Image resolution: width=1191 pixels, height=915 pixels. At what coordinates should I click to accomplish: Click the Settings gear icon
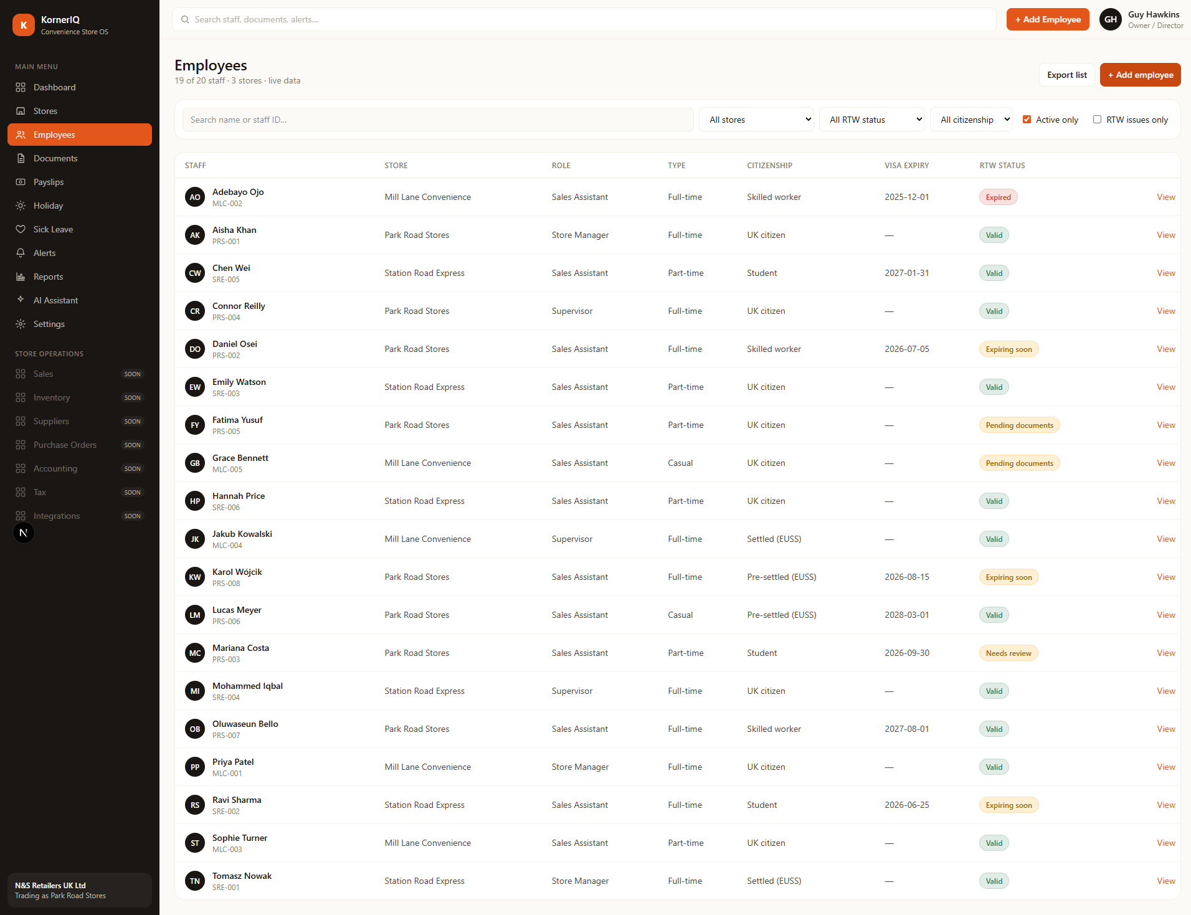coord(21,324)
